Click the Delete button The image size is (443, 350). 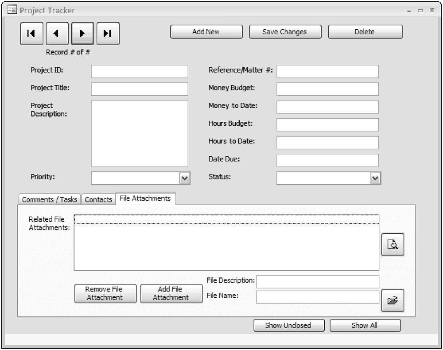pos(365,32)
